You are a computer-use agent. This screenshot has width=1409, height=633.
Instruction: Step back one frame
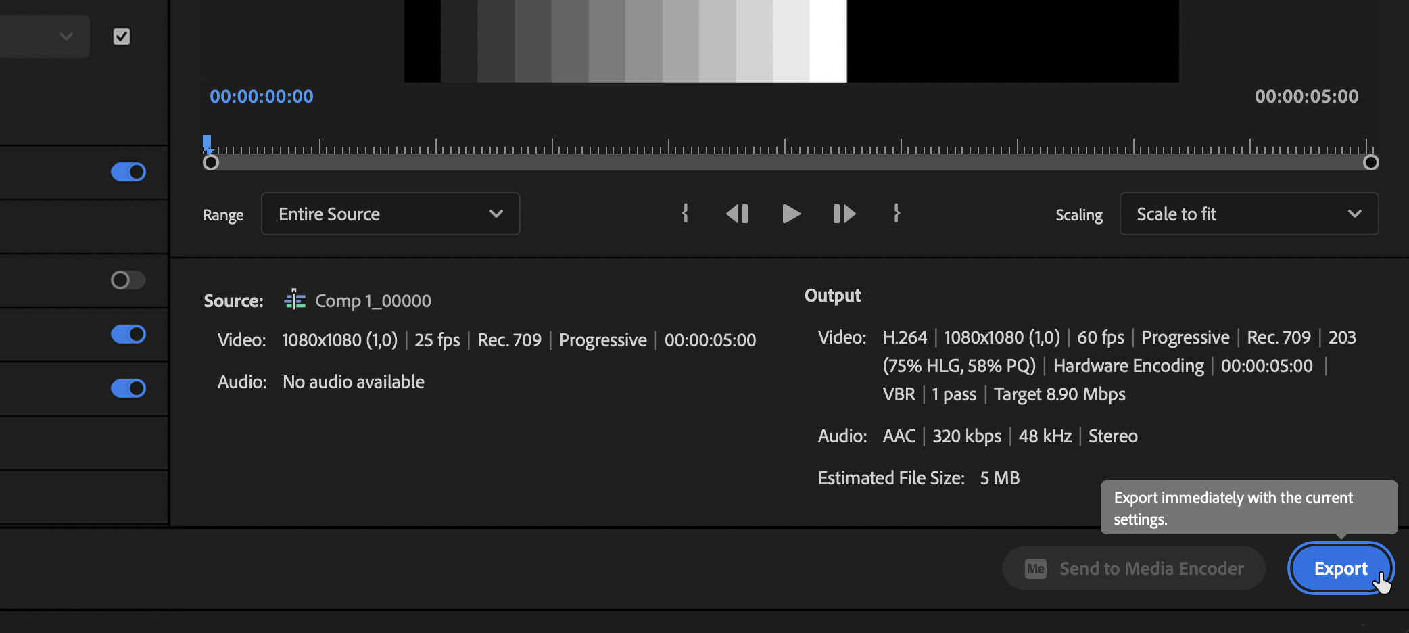click(x=737, y=214)
